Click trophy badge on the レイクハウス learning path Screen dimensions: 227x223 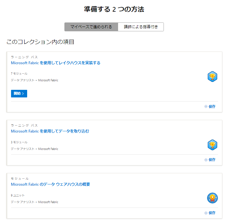[212, 77]
